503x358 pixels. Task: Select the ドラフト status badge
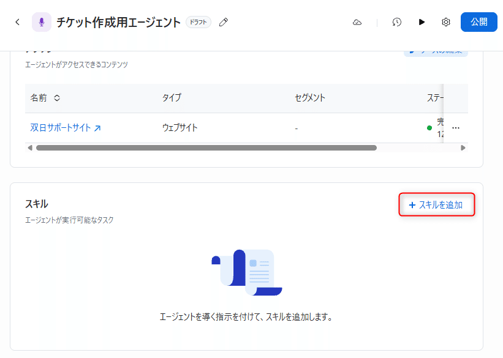coord(197,21)
